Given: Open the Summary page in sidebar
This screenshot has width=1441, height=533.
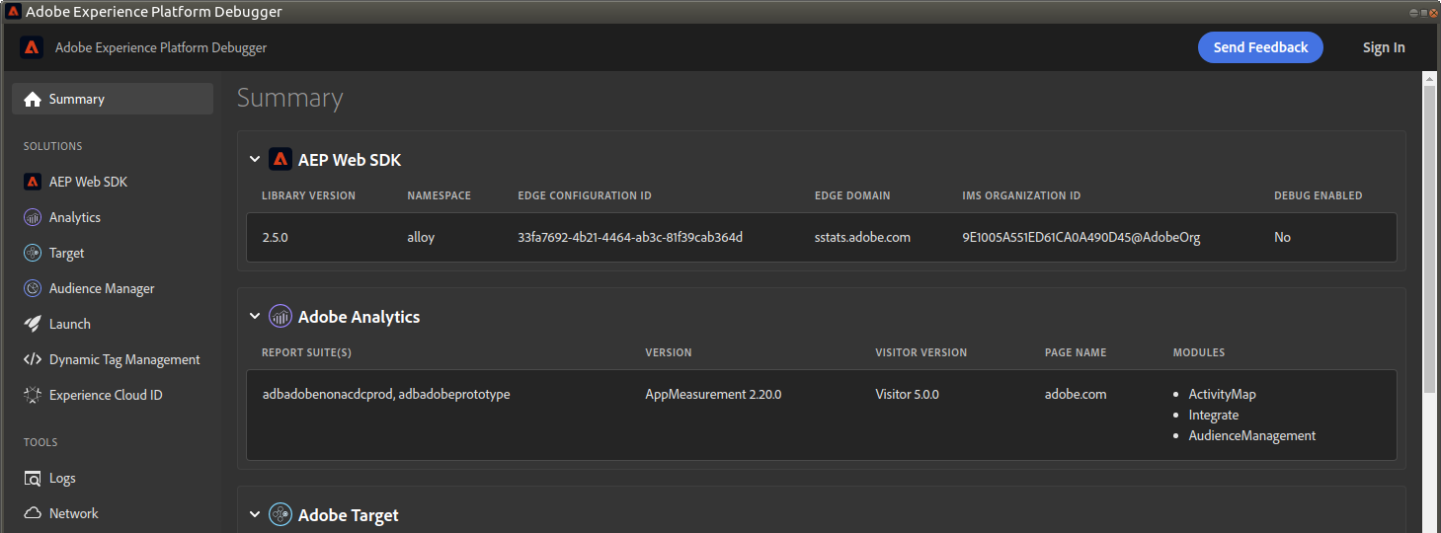Looking at the screenshot, I should point(113,99).
